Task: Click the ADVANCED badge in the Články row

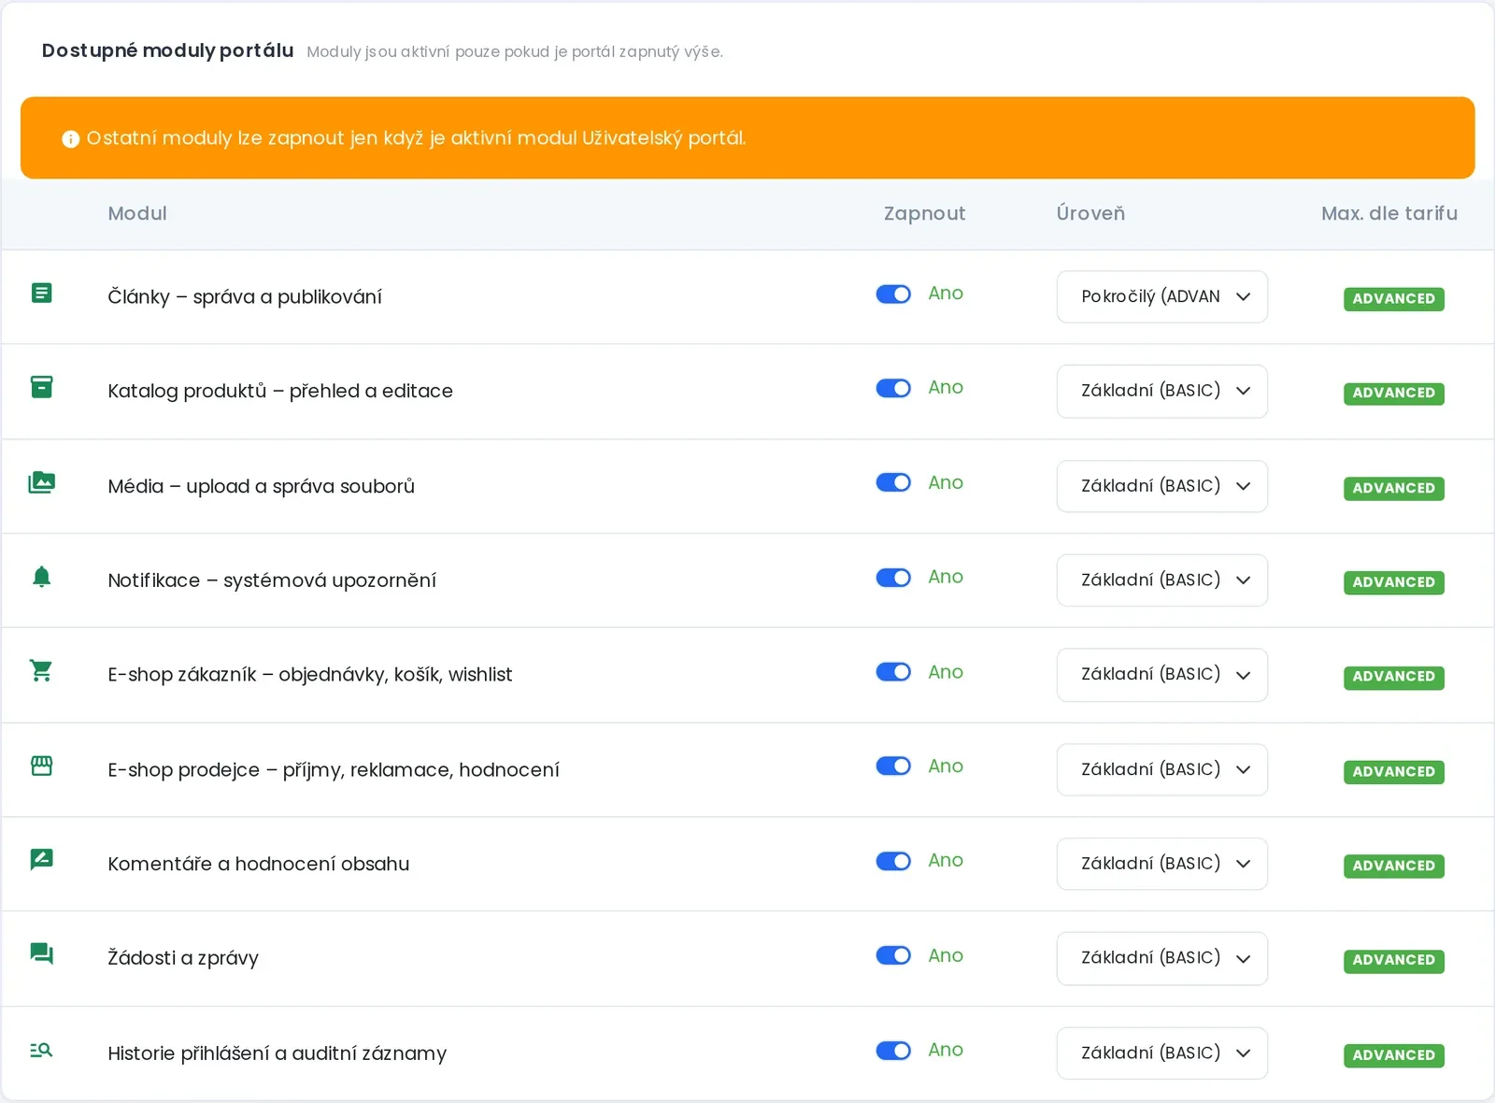Action: tap(1393, 299)
